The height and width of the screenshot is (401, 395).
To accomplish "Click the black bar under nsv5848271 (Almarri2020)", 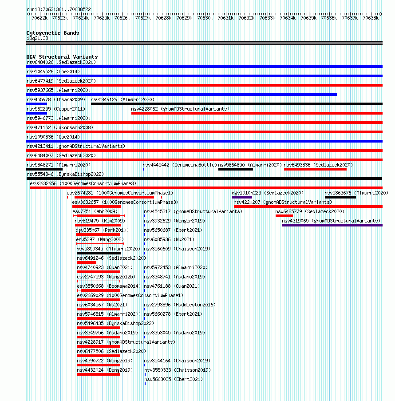I will coord(44,169).
